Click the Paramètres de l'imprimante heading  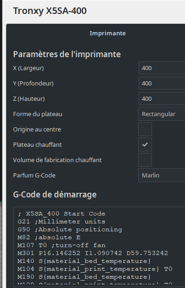coord(67,54)
